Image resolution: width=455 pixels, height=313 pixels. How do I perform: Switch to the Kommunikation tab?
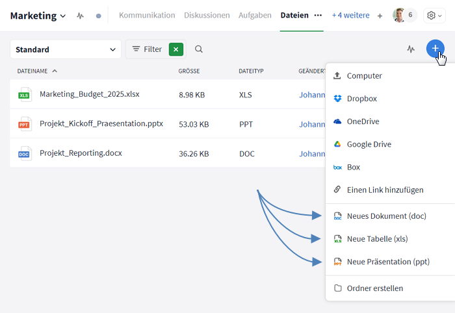click(x=147, y=15)
